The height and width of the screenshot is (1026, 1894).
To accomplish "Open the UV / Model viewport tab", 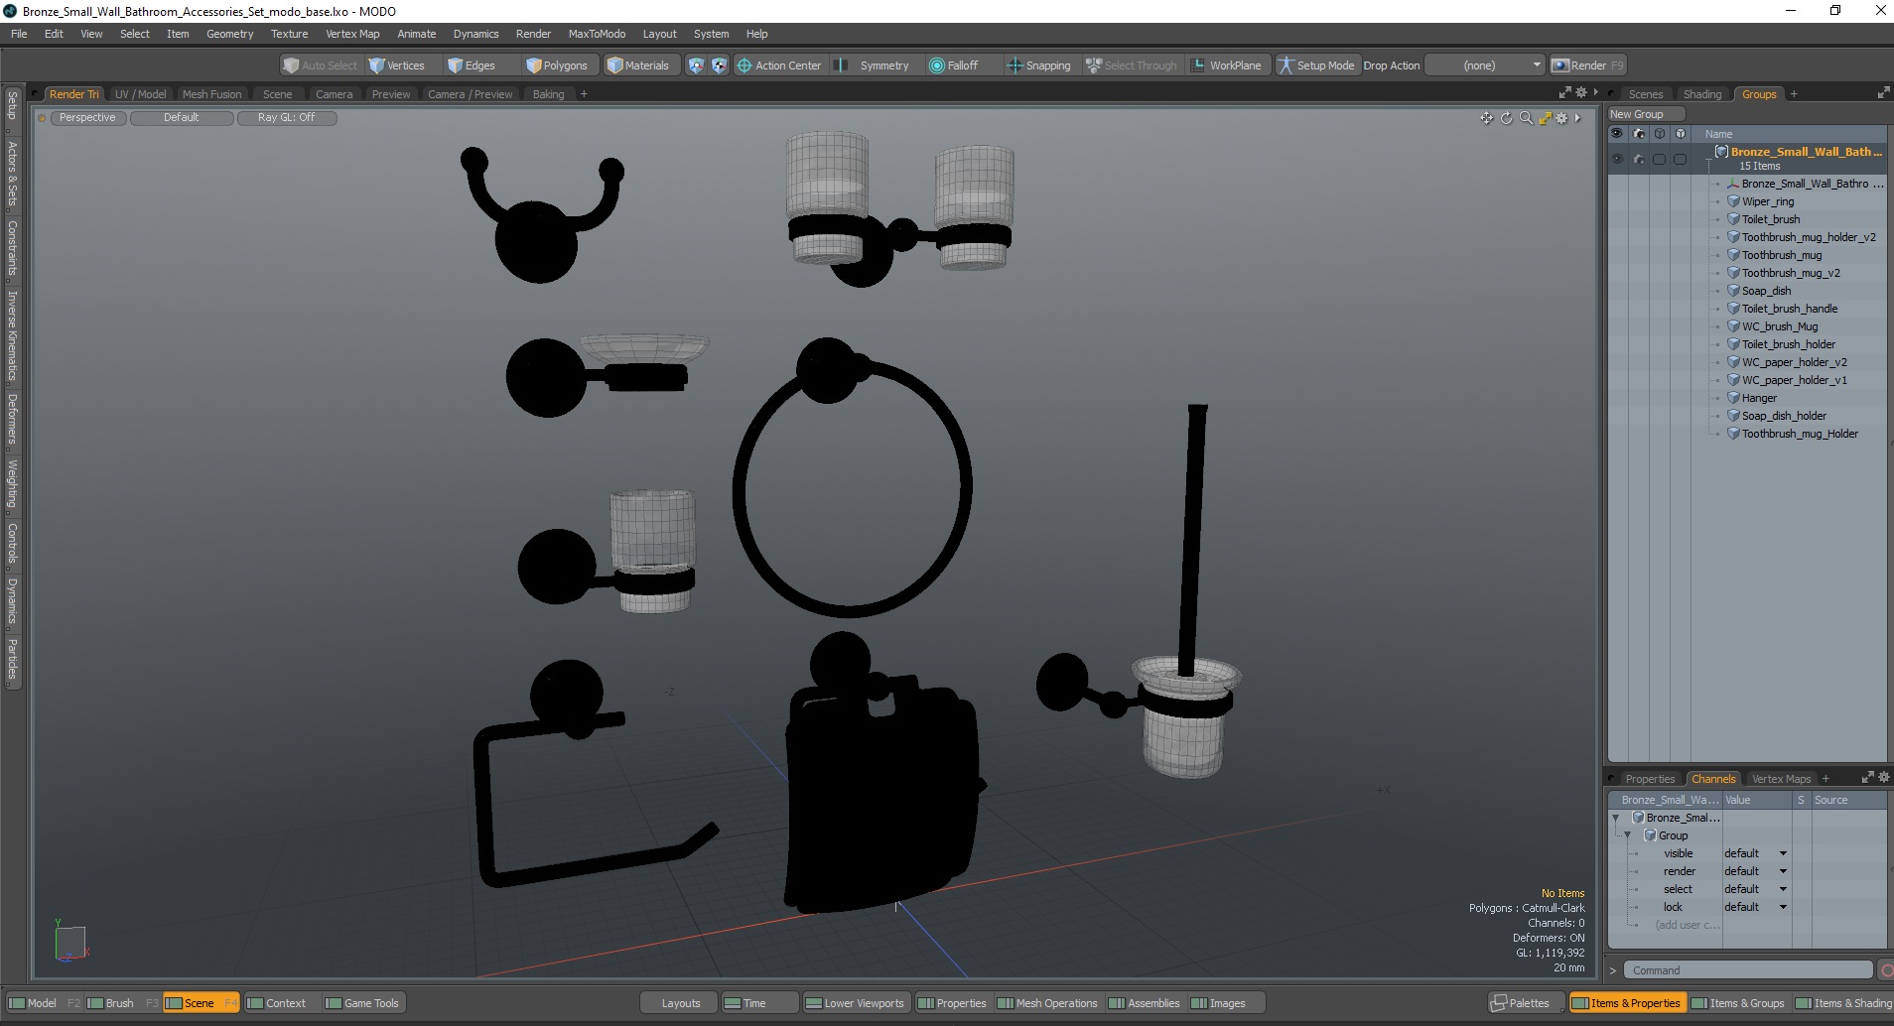I will [140, 94].
